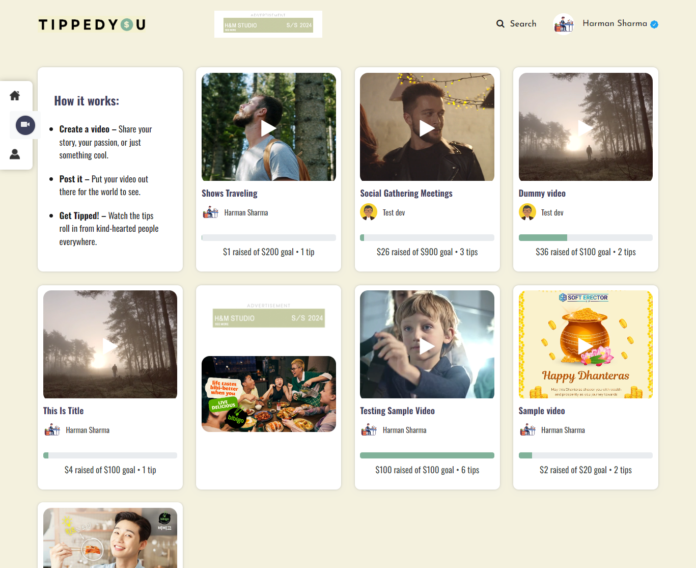The height and width of the screenshot is (568, 696).
Task: Click Harman Sharma name in header
Action: (x=615, y=23)
